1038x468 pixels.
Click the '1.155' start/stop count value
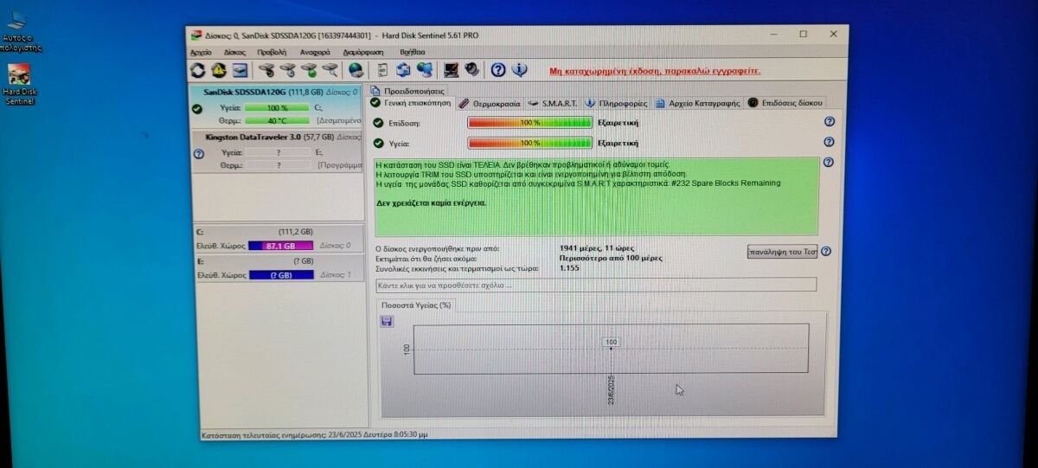569,268
